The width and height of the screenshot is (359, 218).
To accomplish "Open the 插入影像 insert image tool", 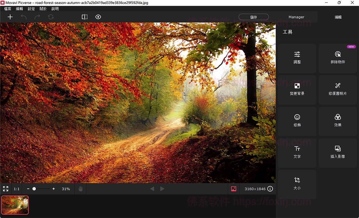I will click(x=337, y=153).
